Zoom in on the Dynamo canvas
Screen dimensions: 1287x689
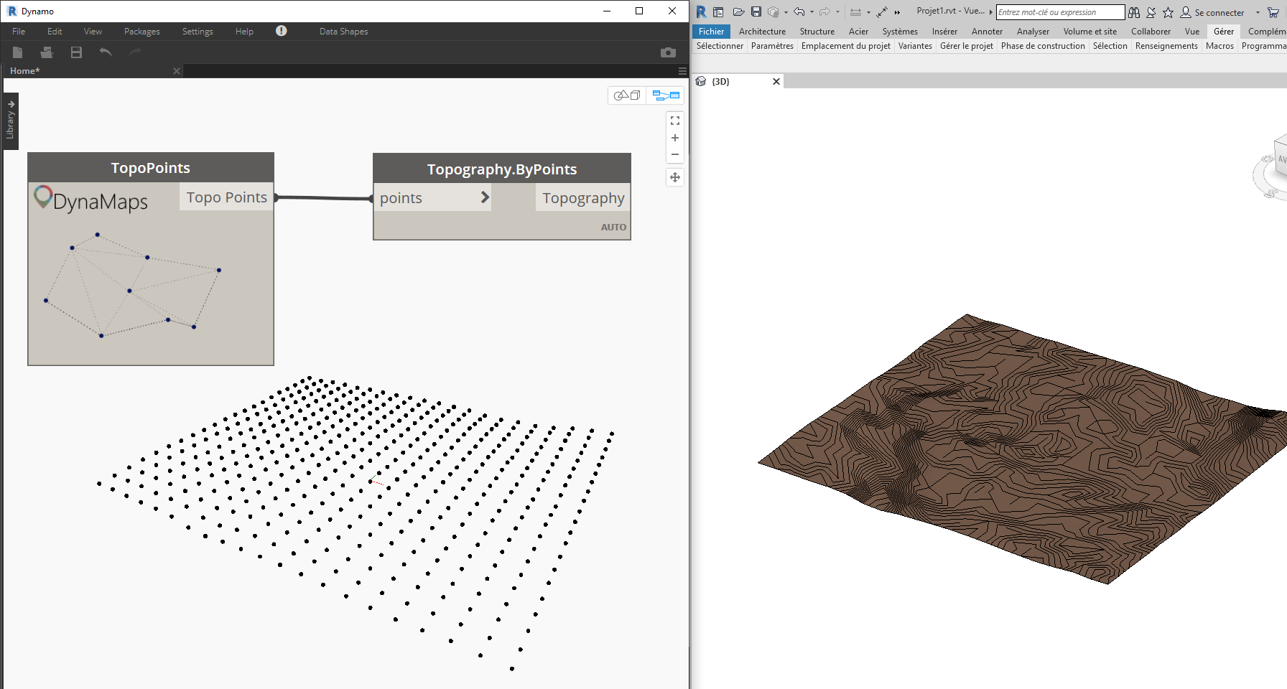(x=675, y=138)
